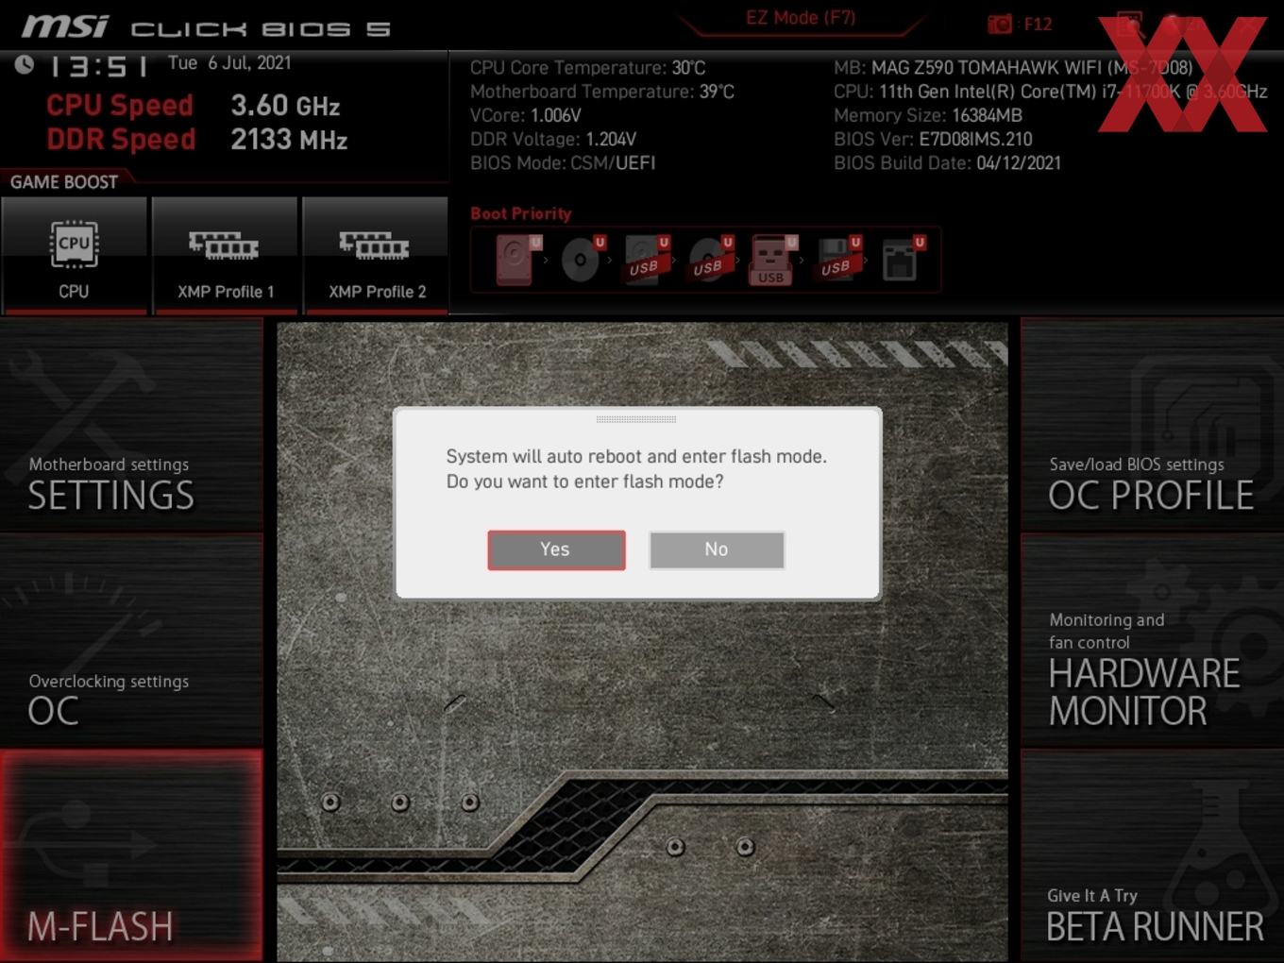
Task: Switch to EZ Mode (F7)
Action: pos(801,18)
